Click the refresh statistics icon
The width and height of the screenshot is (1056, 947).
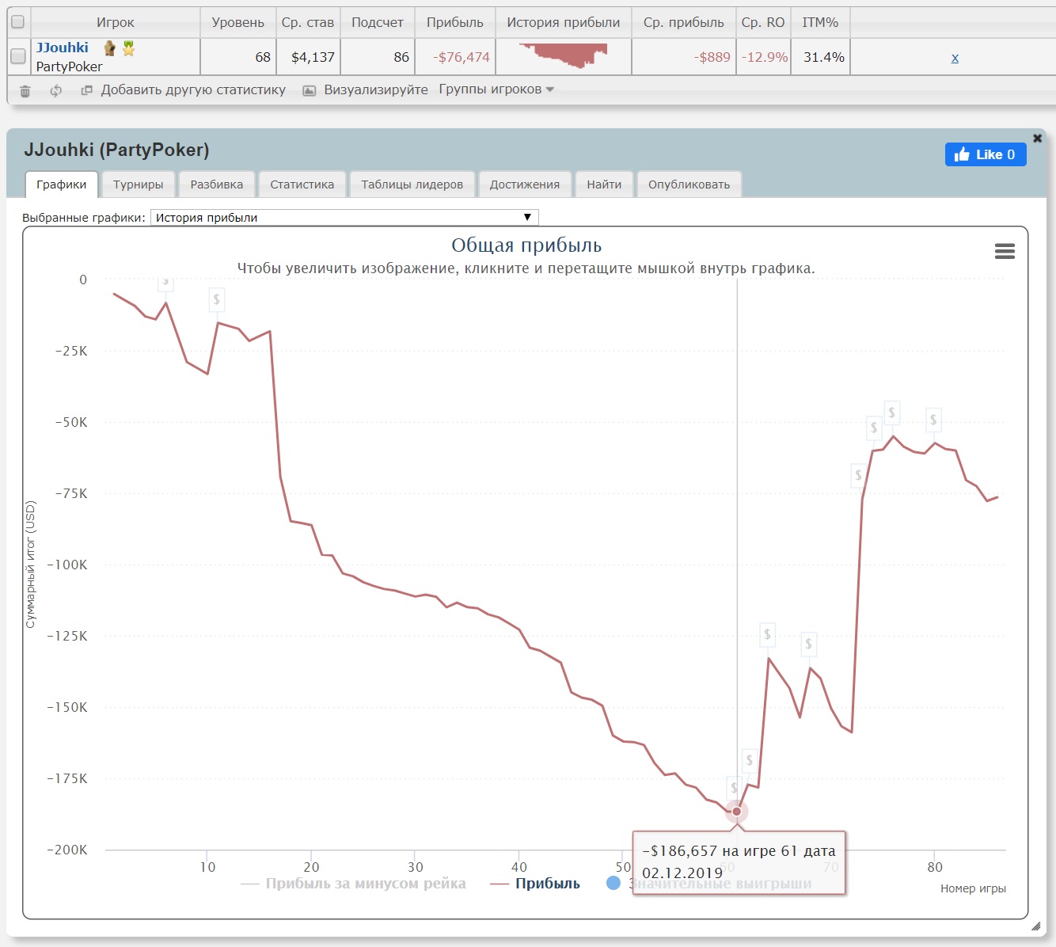tap(55, 91)
